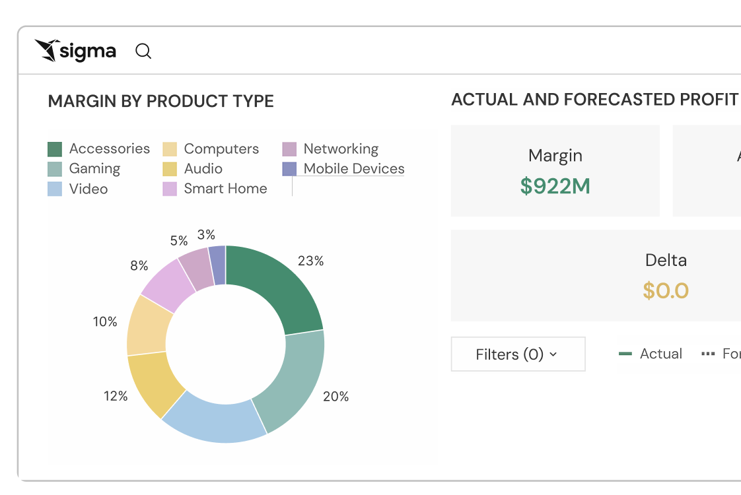Click the Margin by Product Type title
The image size is (741, 495).
pyautogui.click(x=161, y=102)
